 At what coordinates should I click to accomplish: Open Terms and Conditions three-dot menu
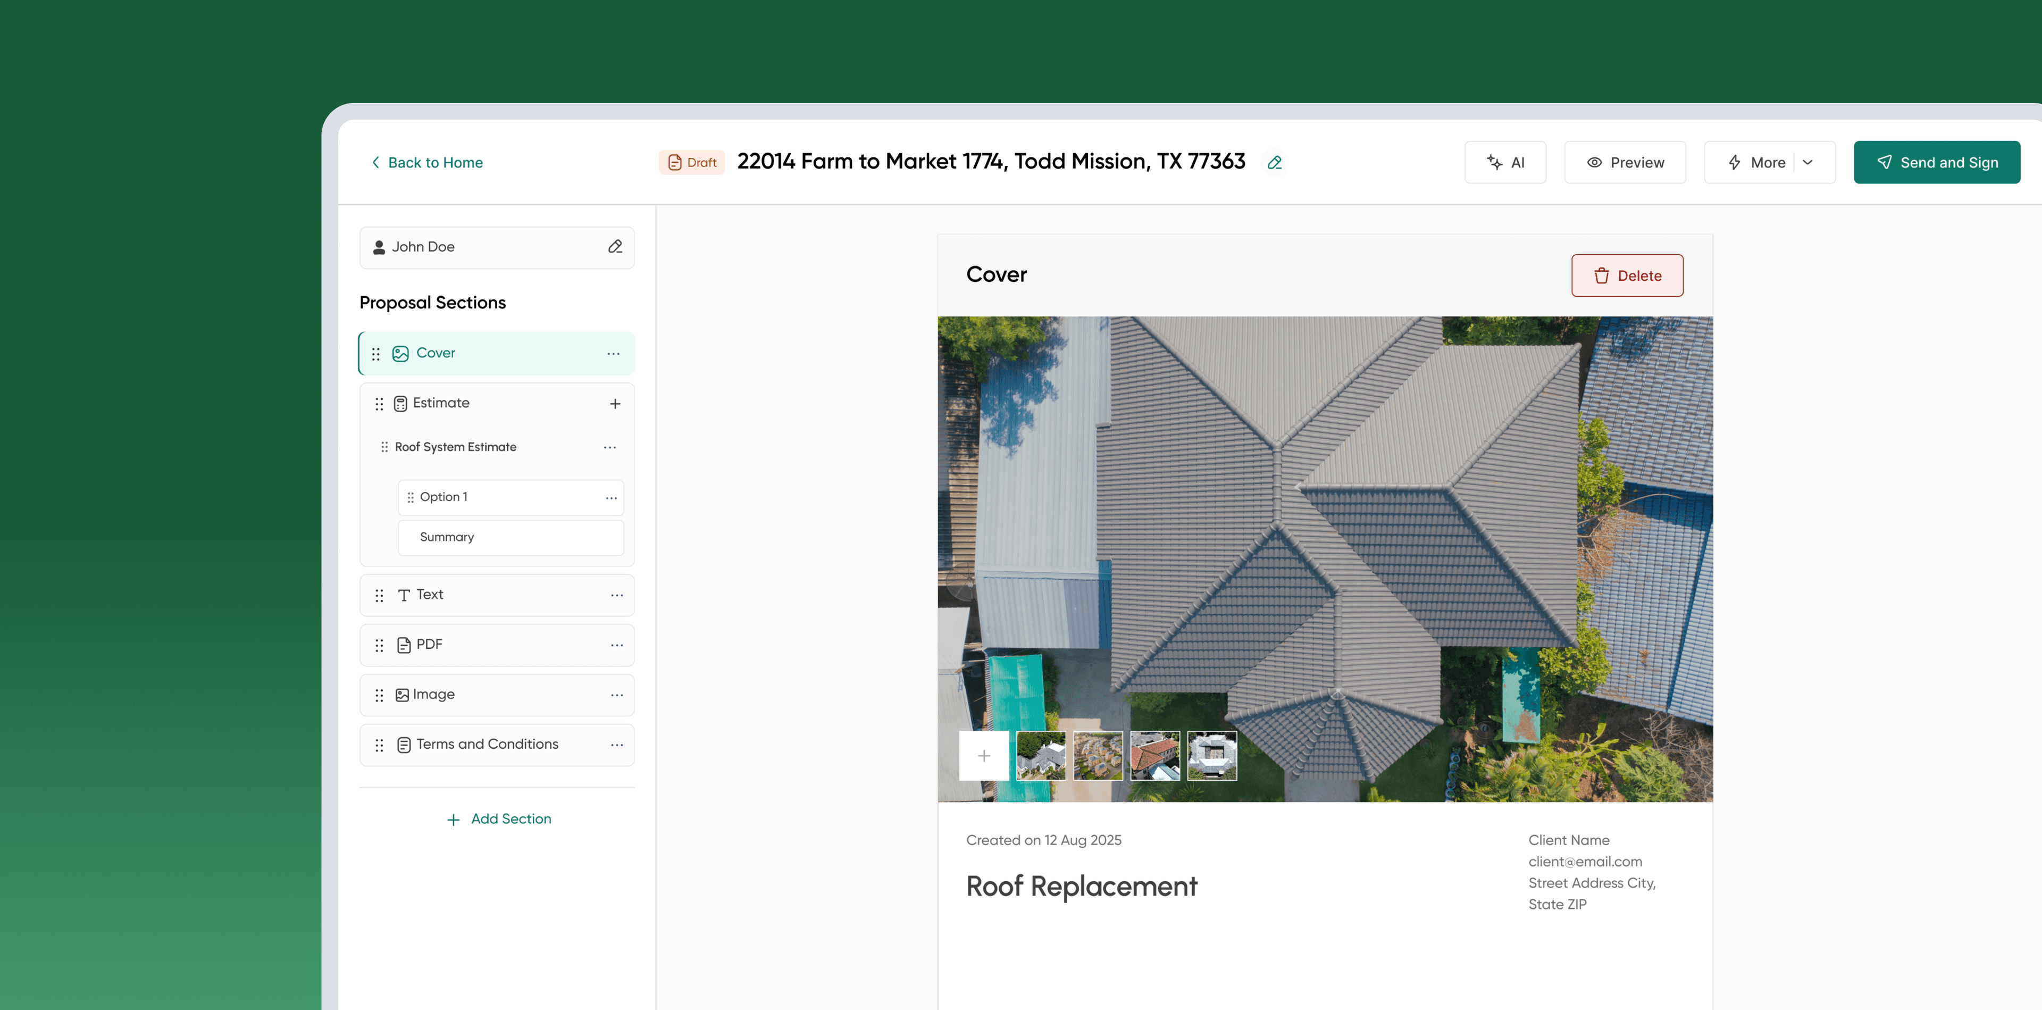point(617,745)
